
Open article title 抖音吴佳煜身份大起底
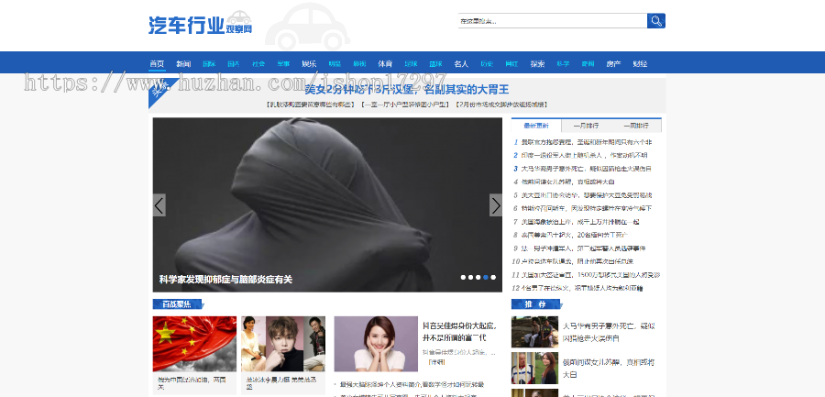pos(459,331)
